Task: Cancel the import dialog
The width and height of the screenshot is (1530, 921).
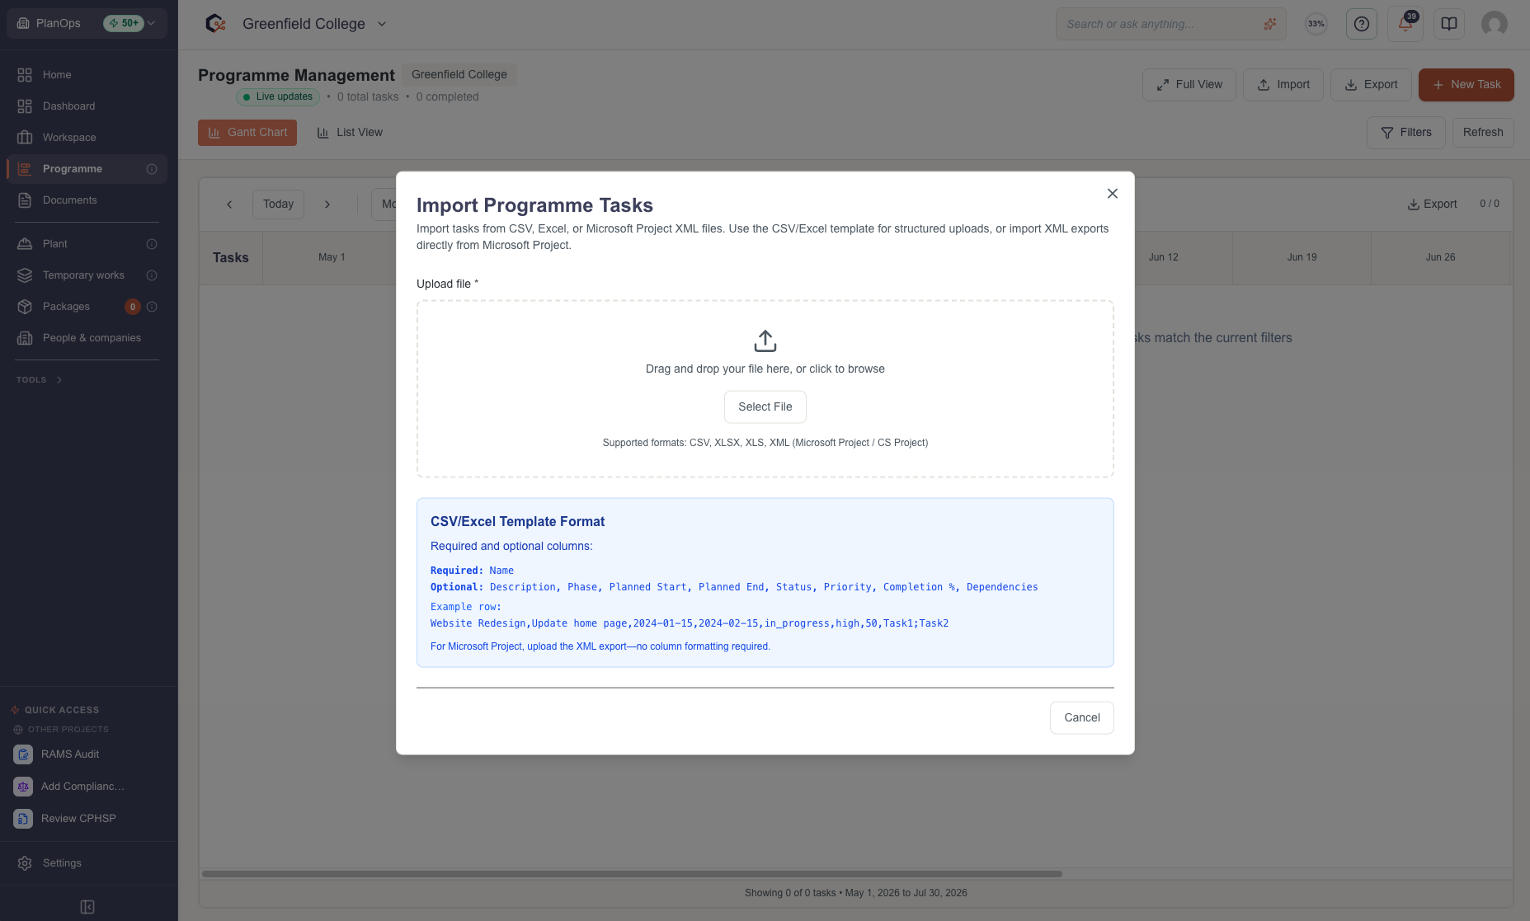Action: [1081, 717]
